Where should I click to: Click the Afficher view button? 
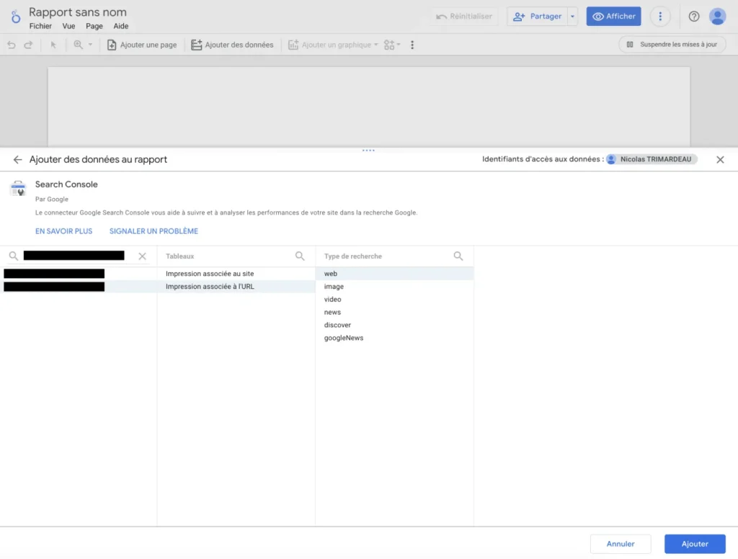614,17
